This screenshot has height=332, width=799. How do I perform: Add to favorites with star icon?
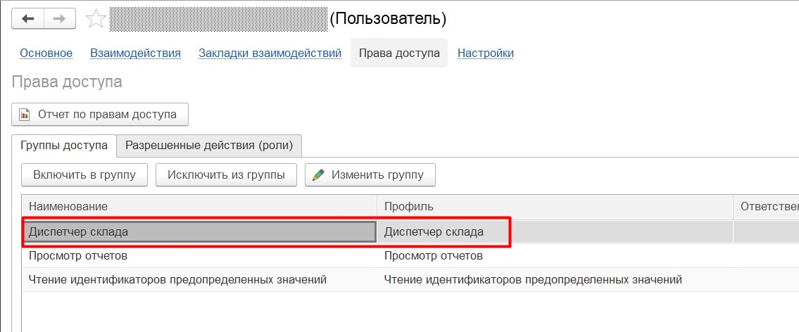tap(95, 19)
